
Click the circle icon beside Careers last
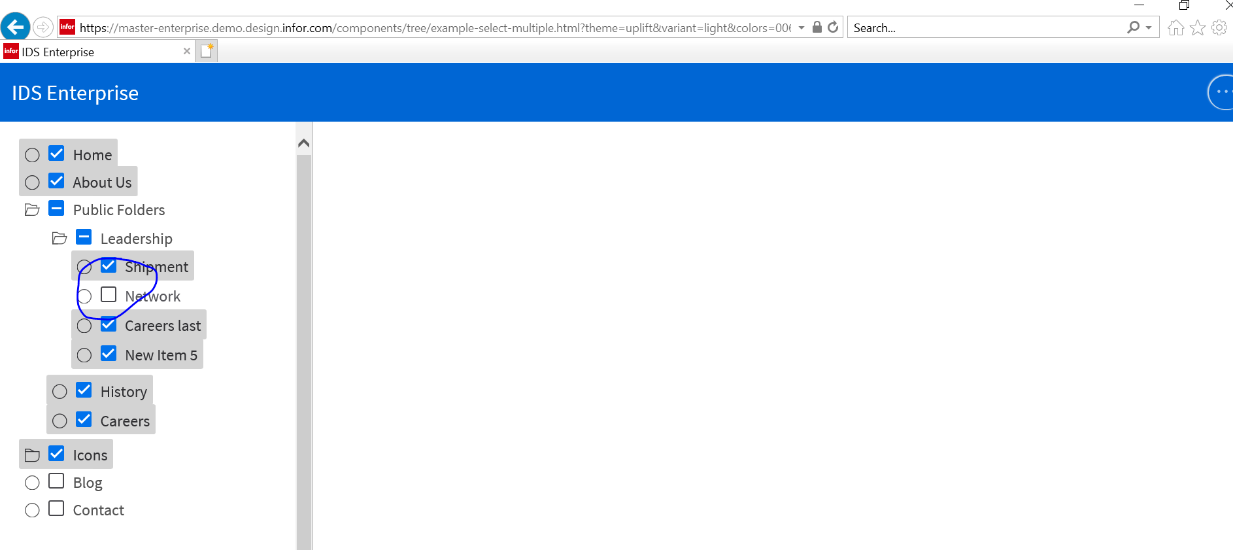[x=84, y=326]
